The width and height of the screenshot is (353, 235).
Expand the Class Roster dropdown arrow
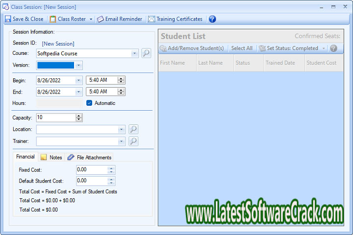point(91,19)
